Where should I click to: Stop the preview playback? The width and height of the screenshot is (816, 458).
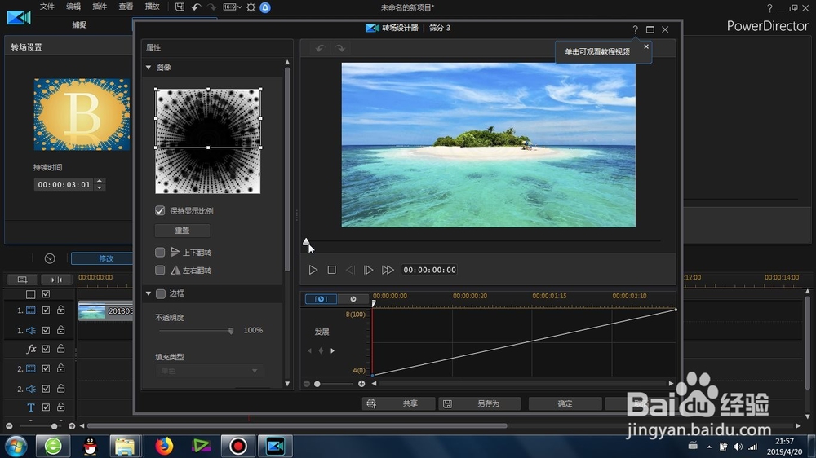[331, 270]
